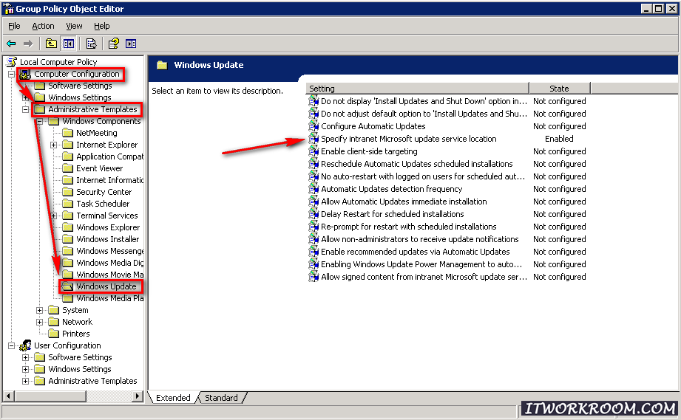
Task: Switch to the Standard tab
Action: coord(221,398)
